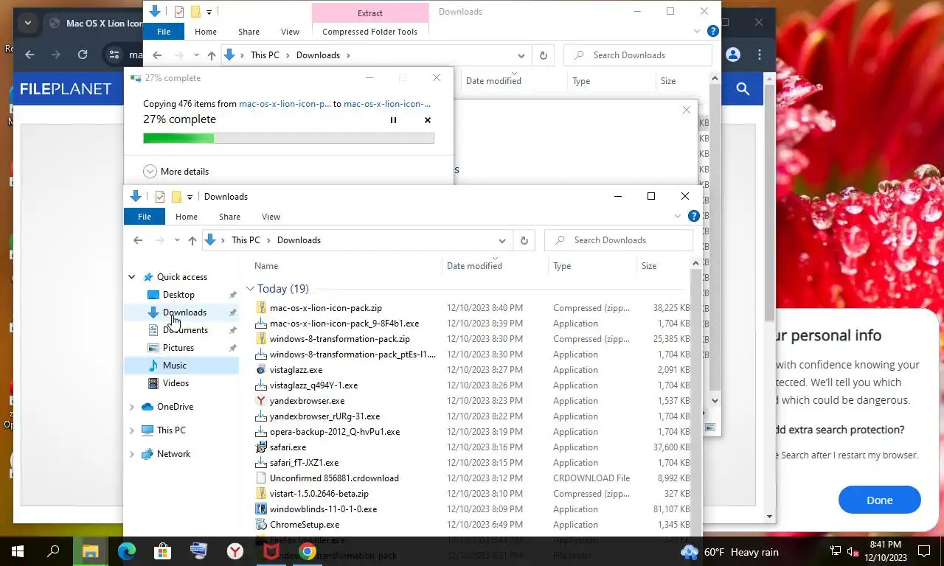Screen dimensions: 944x566
Task: Click the FilePlanet search icon
Action: (743, 89)
